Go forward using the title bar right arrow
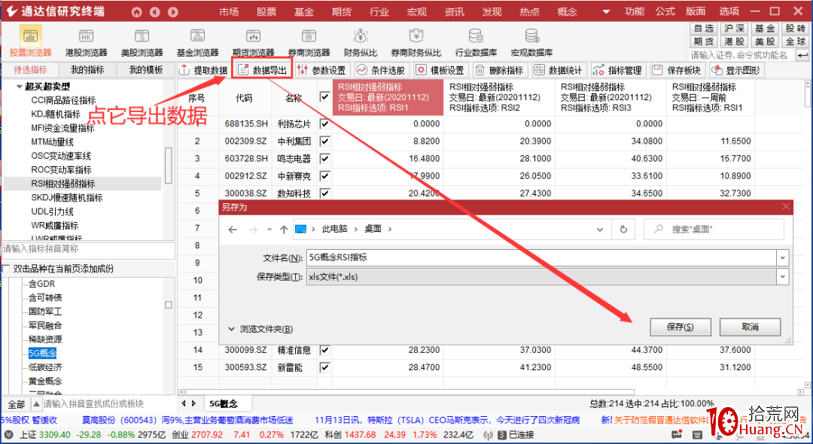 pos(173,11)
